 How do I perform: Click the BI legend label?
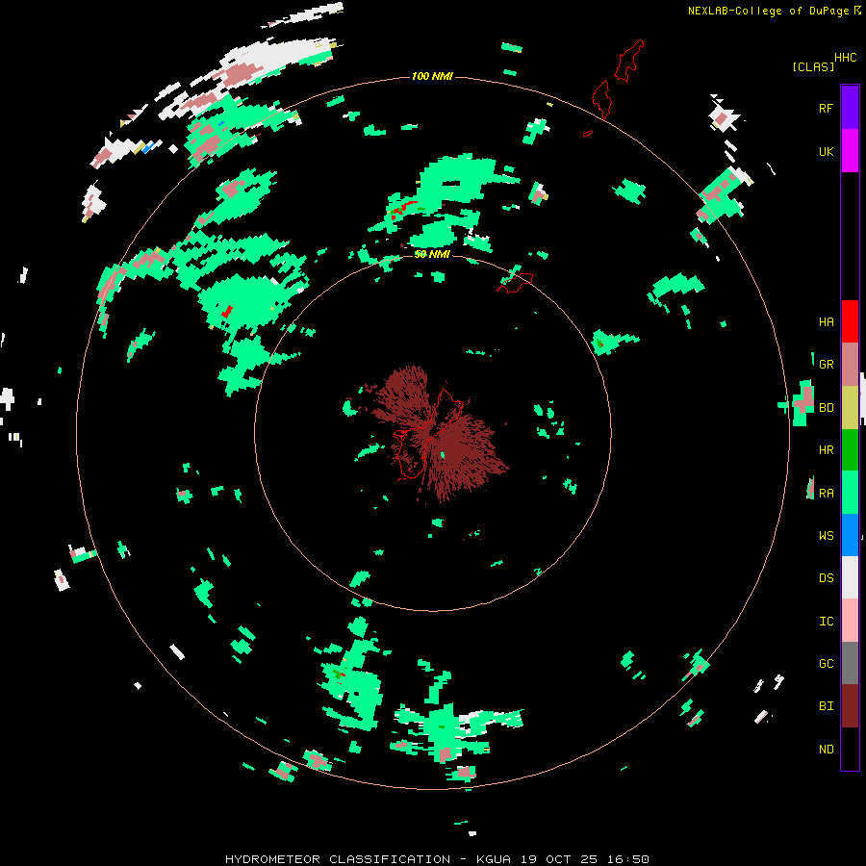[826, 706]
